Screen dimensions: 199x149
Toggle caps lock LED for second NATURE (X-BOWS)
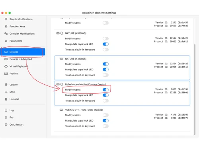105,70
